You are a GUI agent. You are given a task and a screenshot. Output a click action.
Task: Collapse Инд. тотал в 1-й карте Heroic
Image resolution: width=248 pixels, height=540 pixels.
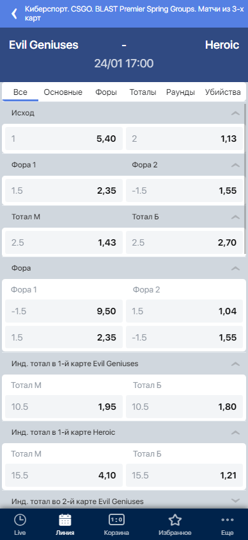[235, 432]
